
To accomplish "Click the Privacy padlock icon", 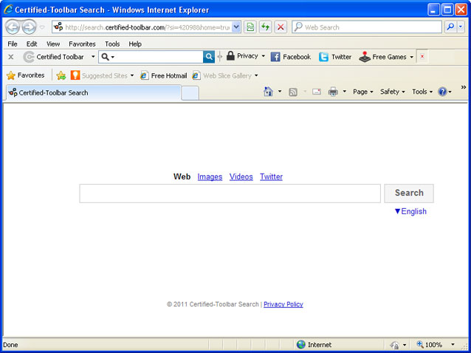I will pos(230,56).
